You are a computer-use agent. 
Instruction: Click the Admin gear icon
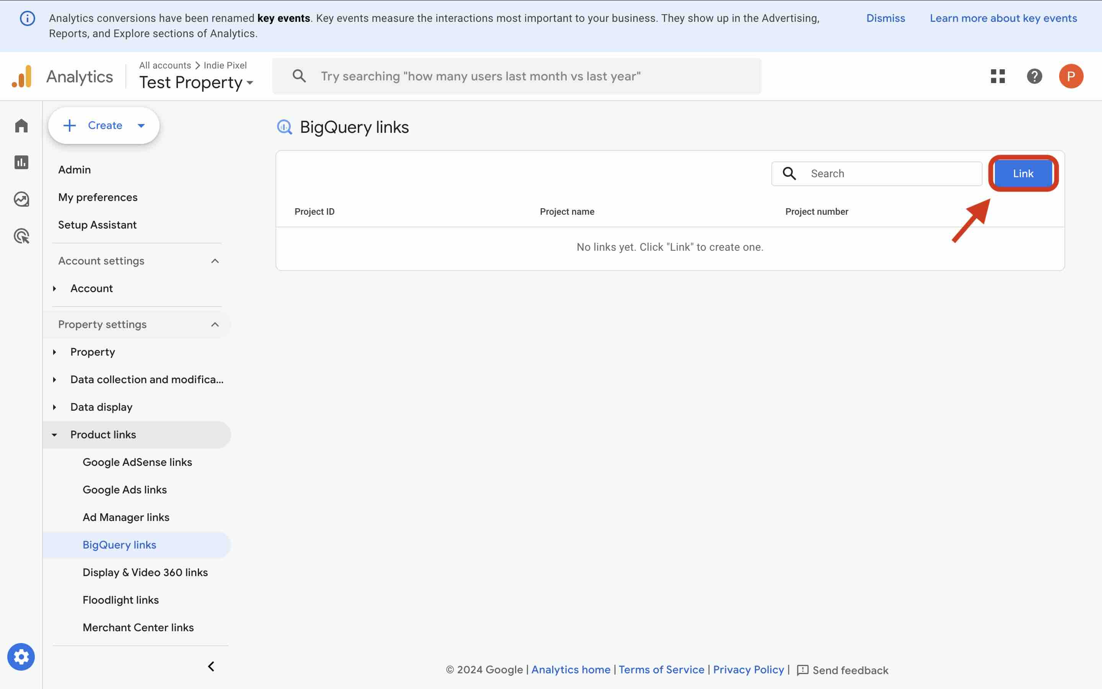pos(21,656)
